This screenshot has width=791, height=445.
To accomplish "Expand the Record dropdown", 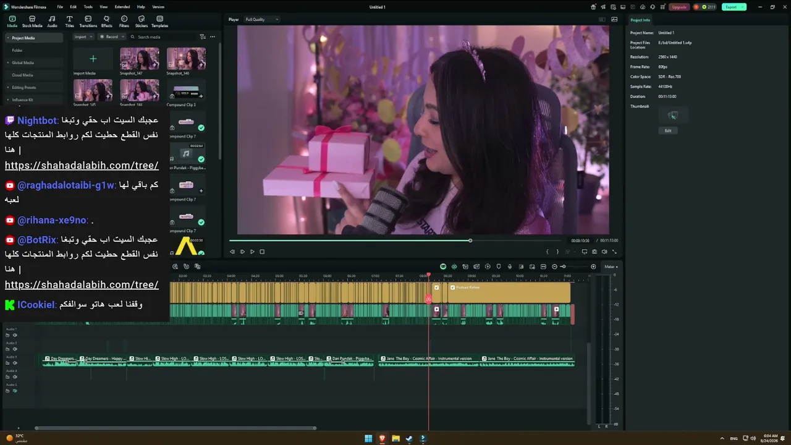I will click(111, 37).
